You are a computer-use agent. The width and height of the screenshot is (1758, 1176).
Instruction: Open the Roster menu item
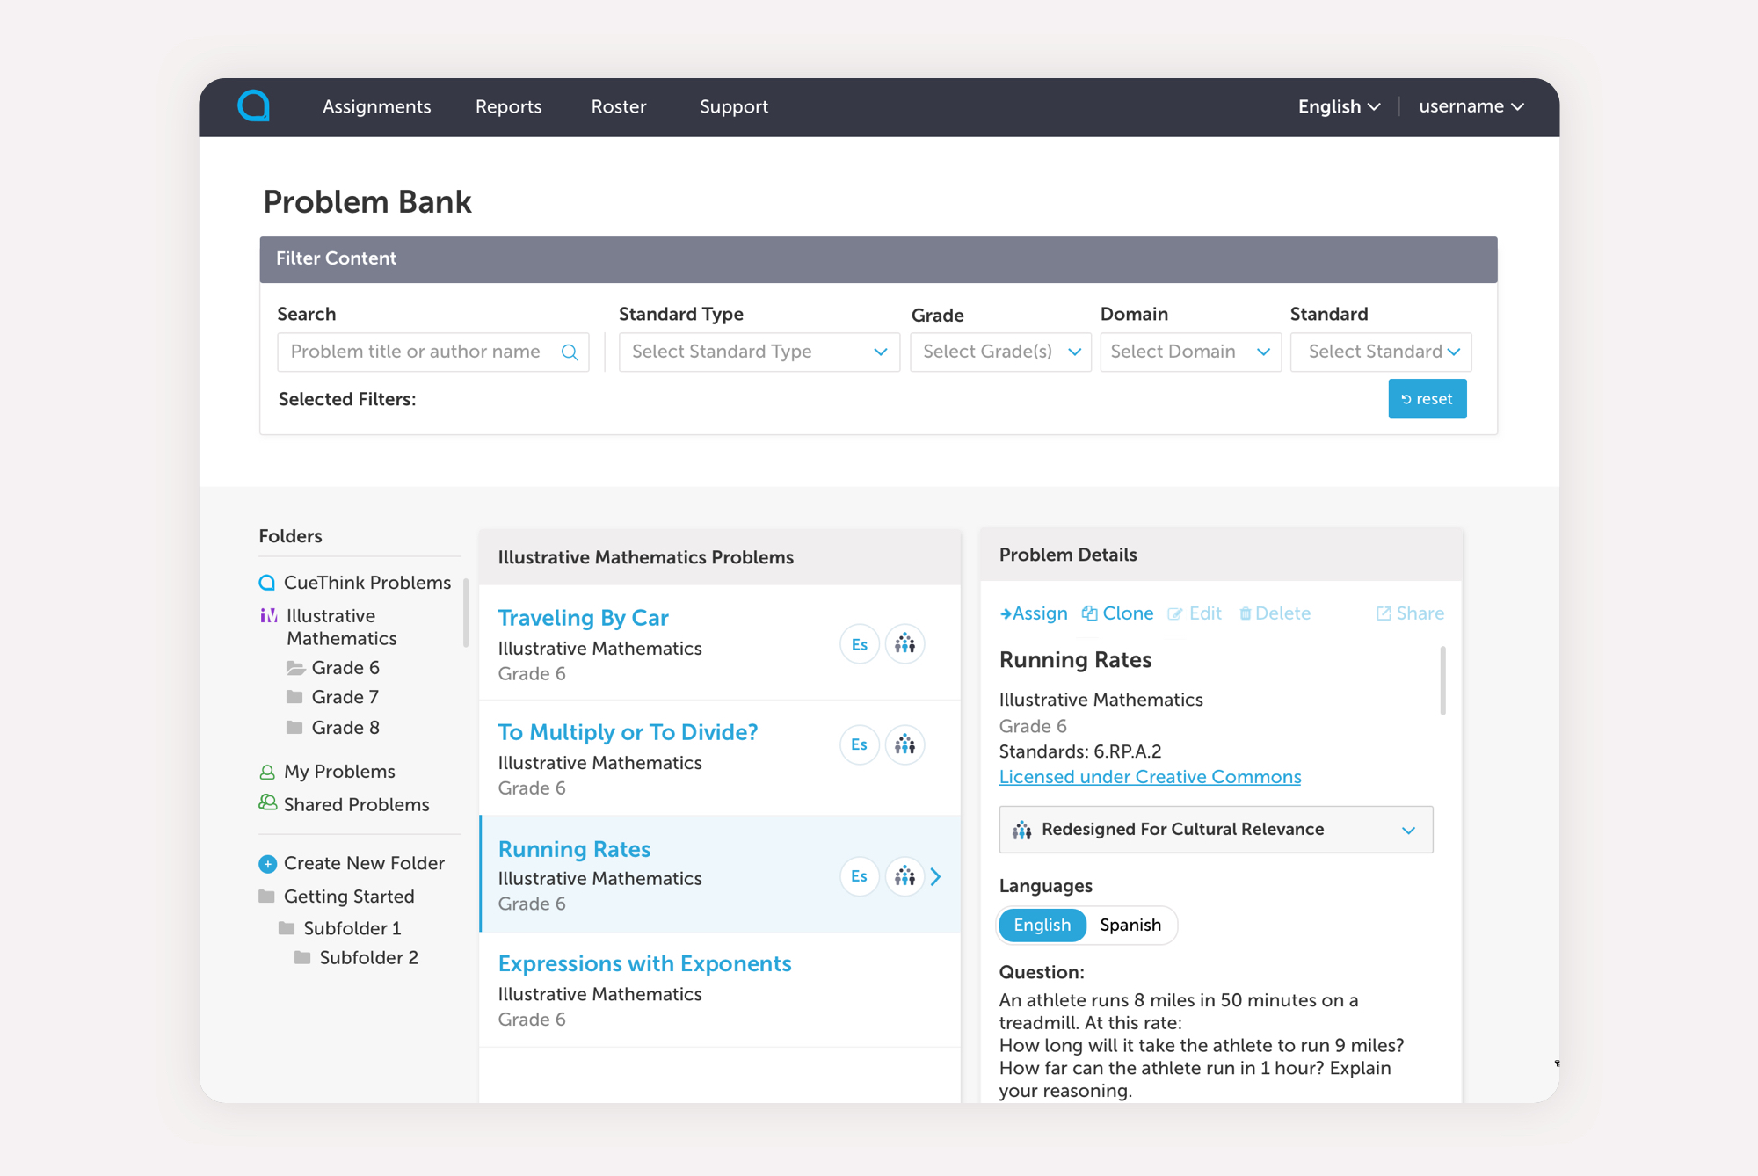[618, 106]
